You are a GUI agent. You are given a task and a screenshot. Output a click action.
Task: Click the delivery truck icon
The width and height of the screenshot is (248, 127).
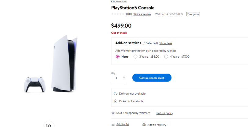pos(116,94)
